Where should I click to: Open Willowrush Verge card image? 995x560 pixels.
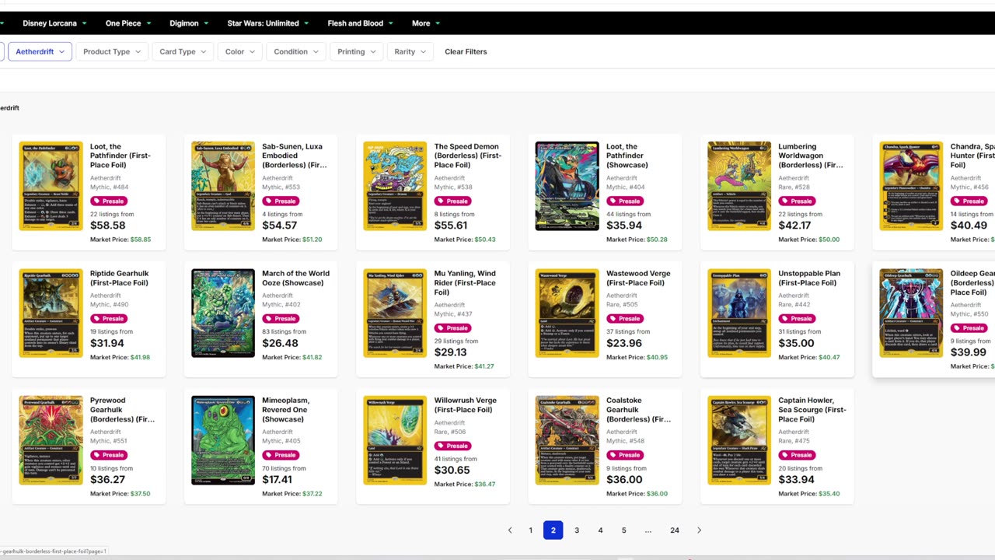395,440
